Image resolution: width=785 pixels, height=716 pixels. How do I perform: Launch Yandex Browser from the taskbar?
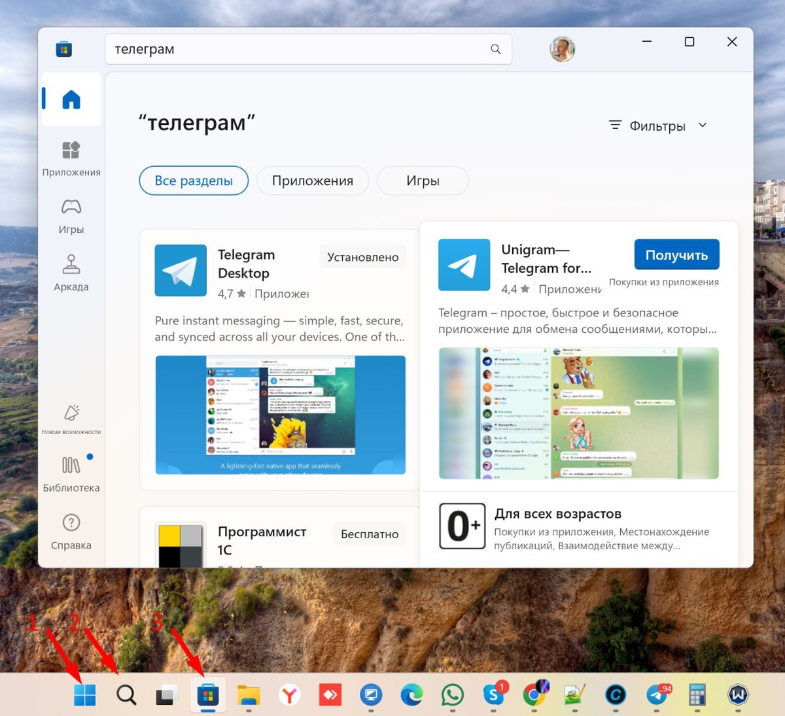coord(289,695)
